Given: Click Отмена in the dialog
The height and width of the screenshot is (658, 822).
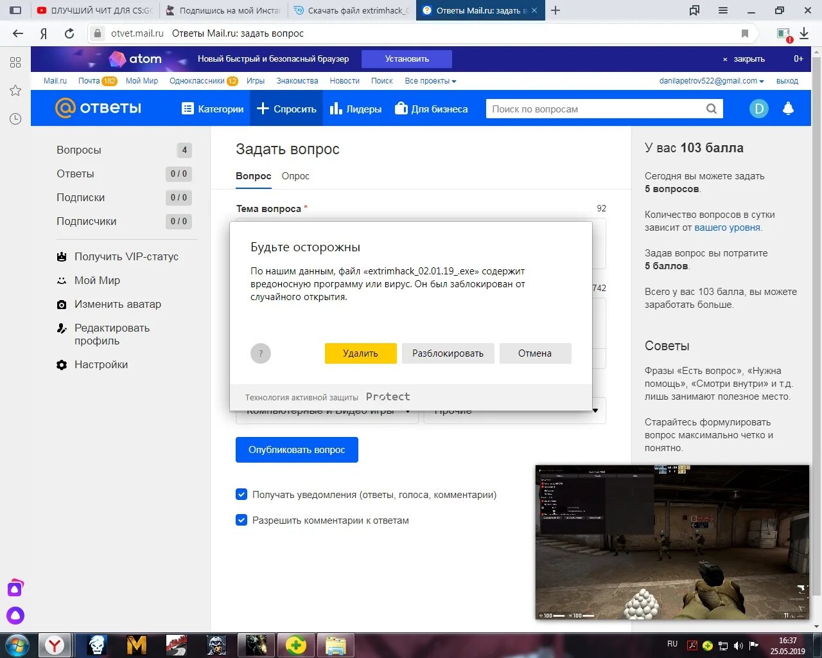Looking at the screenshot, I should pyautogui.click(x=535, y=353).
